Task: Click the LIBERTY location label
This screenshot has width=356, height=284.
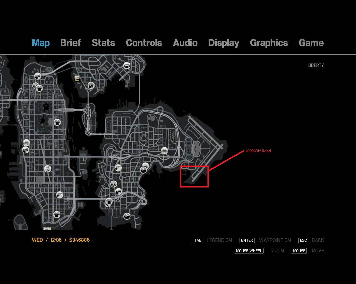Action: [316, 65]
